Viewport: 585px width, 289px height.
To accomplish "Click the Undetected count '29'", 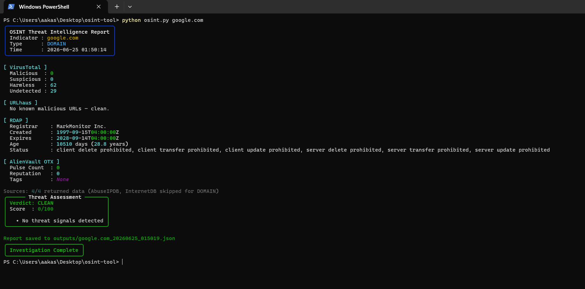I will [53, 91].
